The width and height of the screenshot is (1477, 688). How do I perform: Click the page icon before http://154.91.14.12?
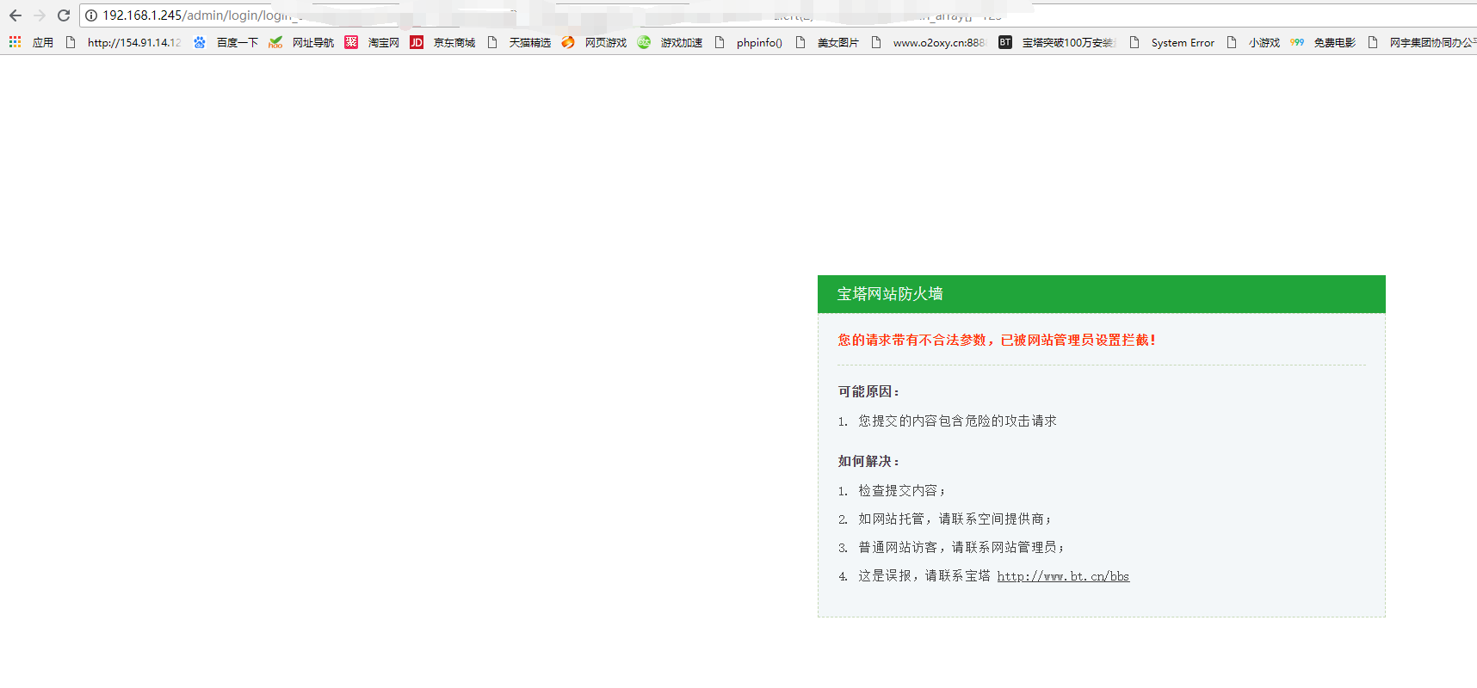pos(71,42)
